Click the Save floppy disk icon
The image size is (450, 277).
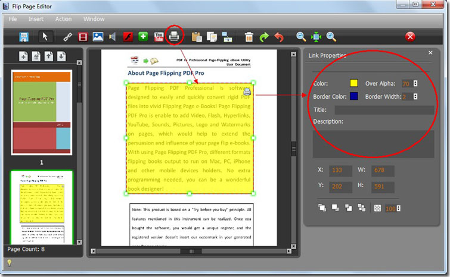(x=23, y=37)
